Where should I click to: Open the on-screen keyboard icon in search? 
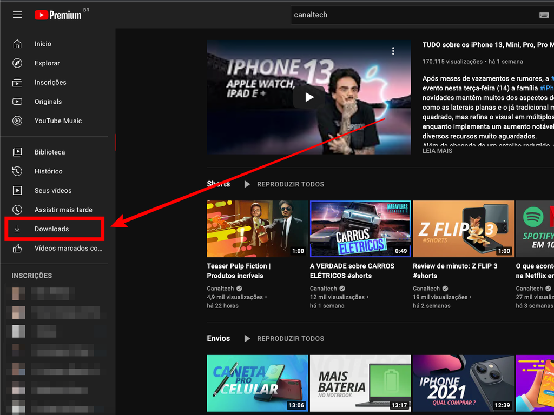[x=544, y=15]
